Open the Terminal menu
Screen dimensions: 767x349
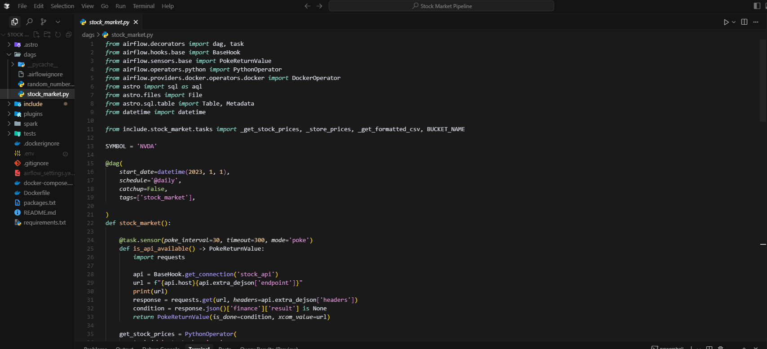pos(144,6)
